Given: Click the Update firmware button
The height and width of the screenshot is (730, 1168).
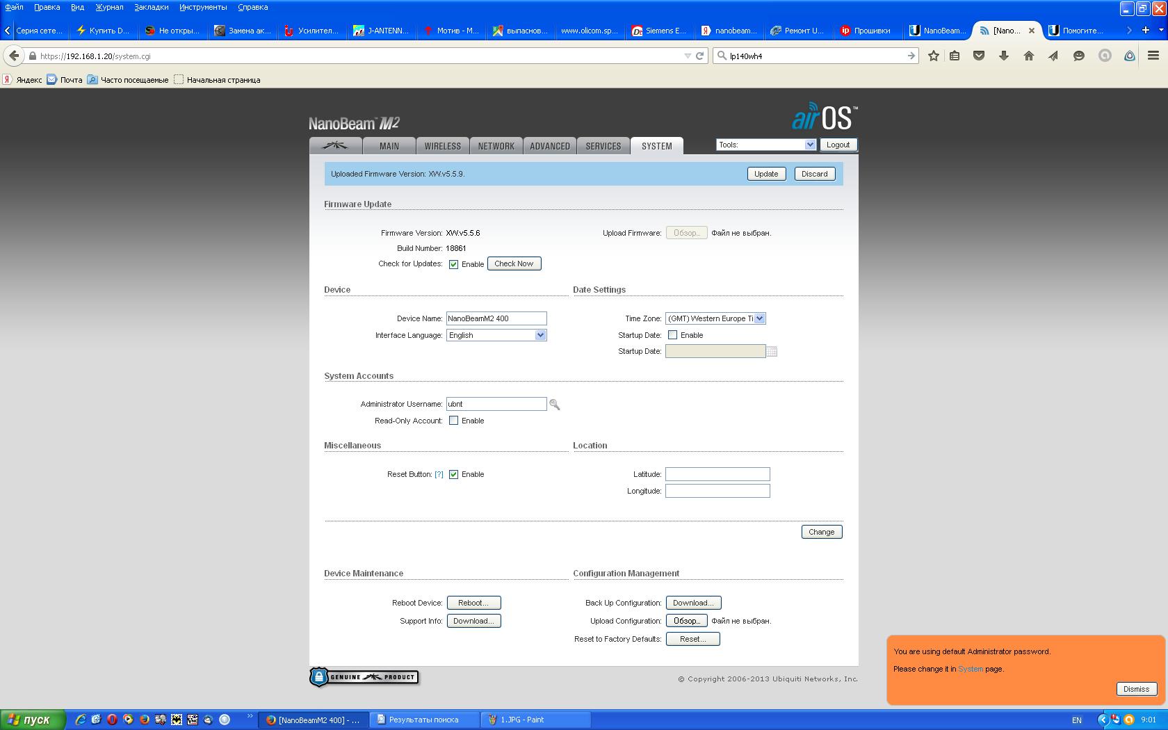Looking at the screenshot, I should [x=766, y=174].
